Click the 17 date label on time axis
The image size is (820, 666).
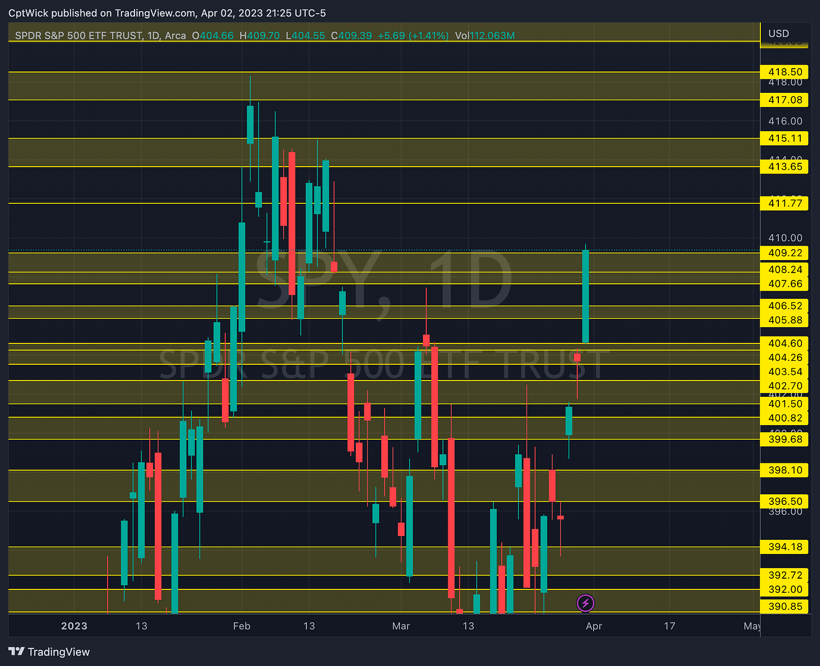coord(669,626)
